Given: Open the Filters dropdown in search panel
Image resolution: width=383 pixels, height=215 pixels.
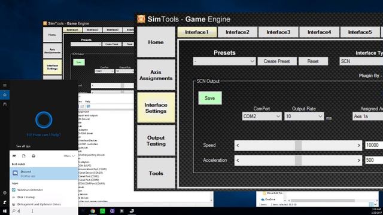Looking at the screenshot, I should [69, 156].
